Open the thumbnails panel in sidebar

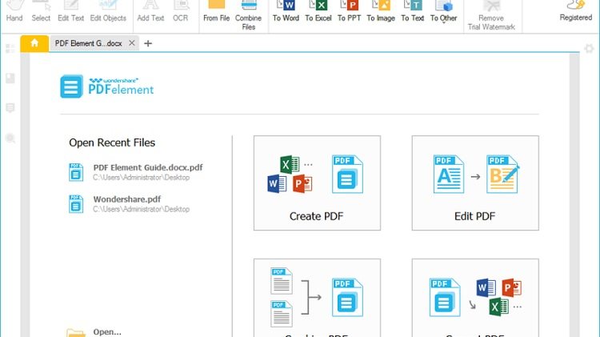point(10,49)
